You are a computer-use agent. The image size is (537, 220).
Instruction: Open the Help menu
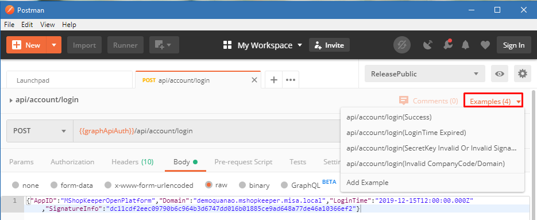pos(69,25)
